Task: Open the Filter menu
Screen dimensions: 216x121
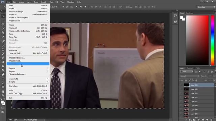Action: tap(51, 2)
